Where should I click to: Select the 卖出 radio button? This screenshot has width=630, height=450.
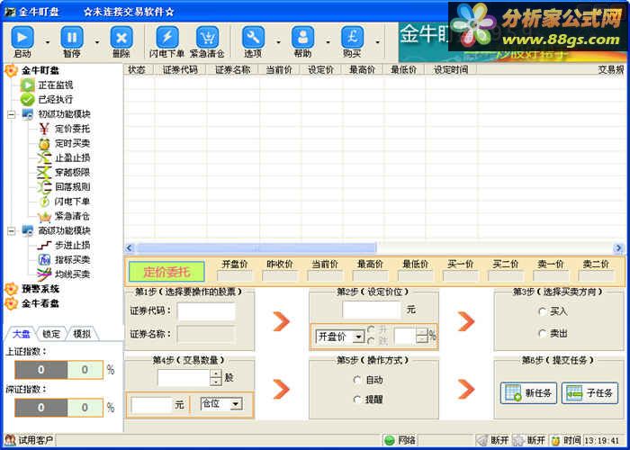(543, 333)
